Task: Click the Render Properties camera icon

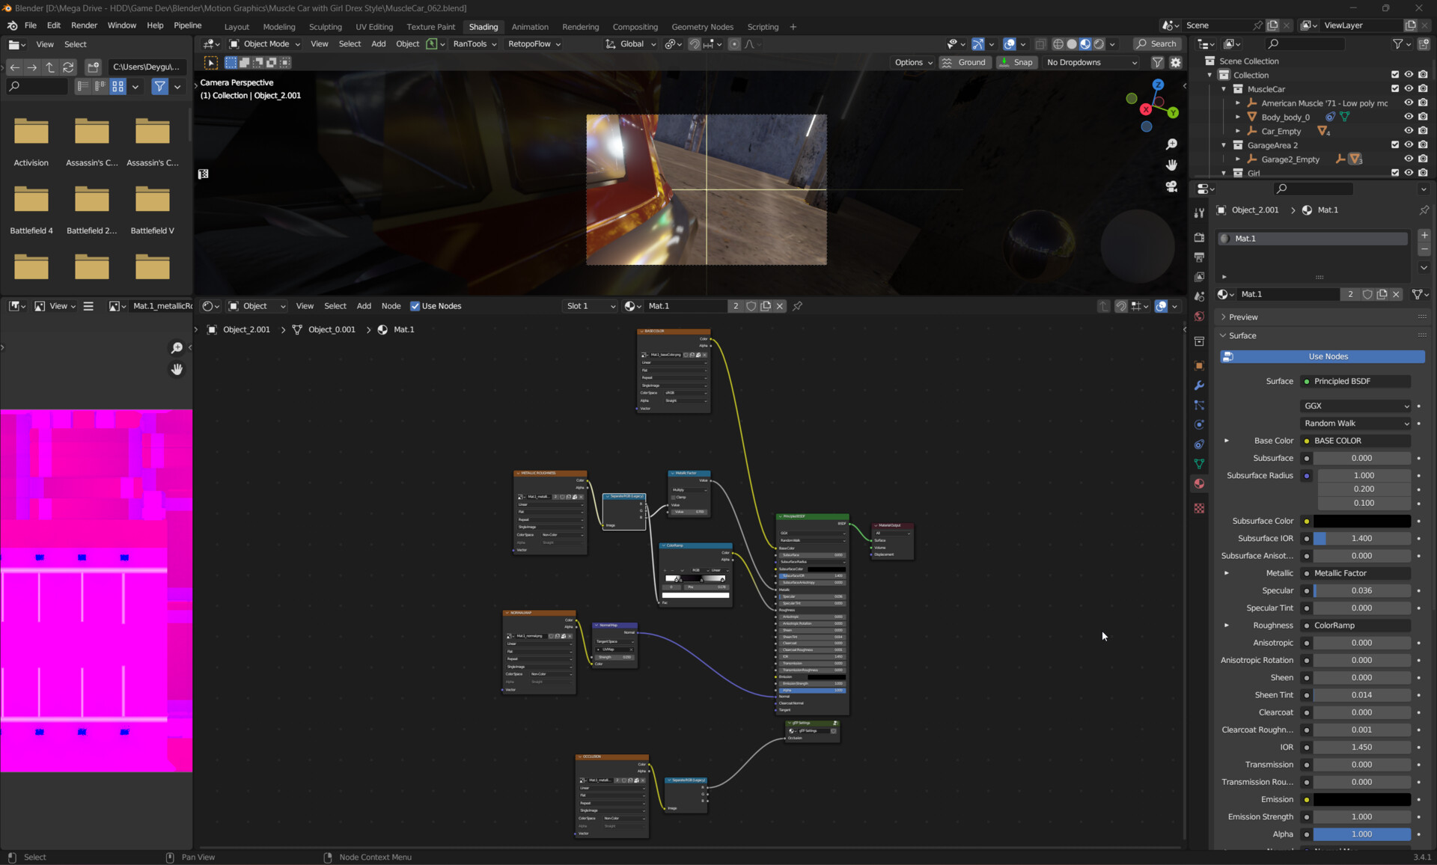Action: (1199, 237)
